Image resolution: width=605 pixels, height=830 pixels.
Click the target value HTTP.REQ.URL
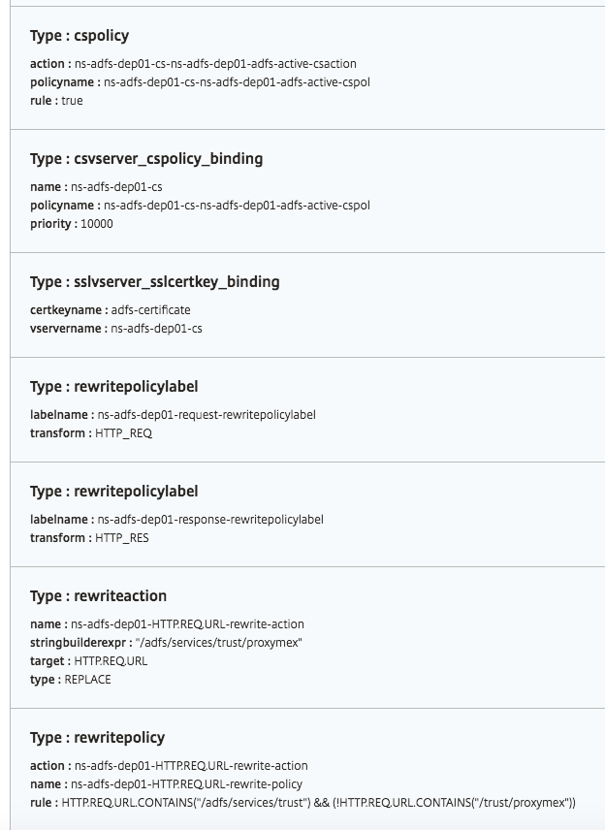click(111, 661)
